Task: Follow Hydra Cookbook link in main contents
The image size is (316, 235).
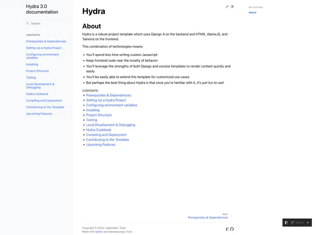Action: click(99, 130)
